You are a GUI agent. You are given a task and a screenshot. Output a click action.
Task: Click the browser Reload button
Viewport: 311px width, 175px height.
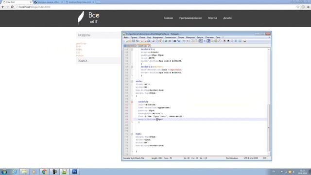(x=12, y=7)
